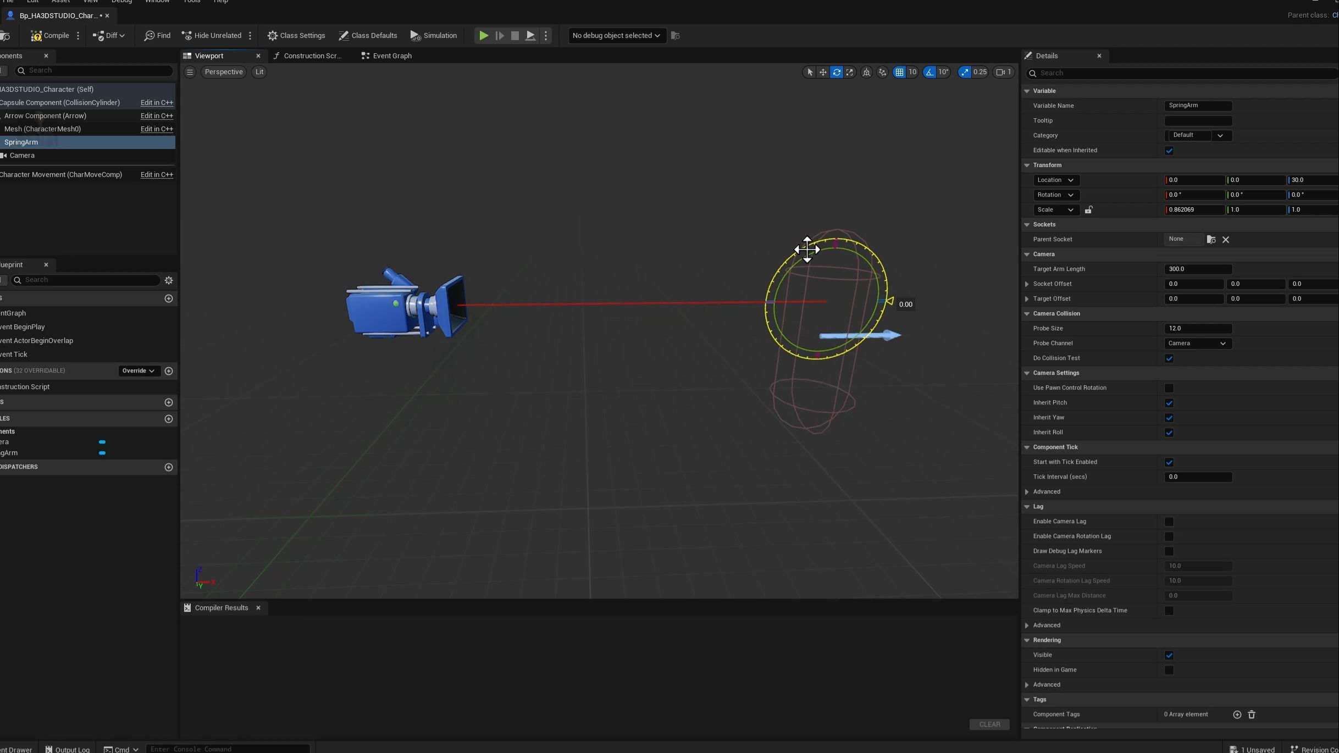1339x753 pixels.
Task: Click the Scale lock icon
Action: (1088, 210)
